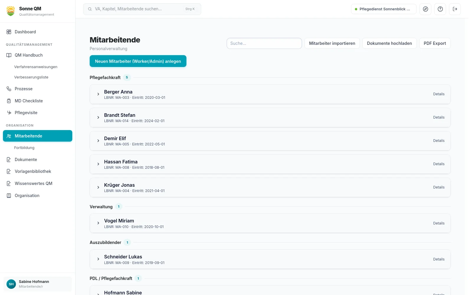The width and height of the screenshot is (472, 295).
Task: Click the Dashboard grid icon
Action: pos(9,32)
